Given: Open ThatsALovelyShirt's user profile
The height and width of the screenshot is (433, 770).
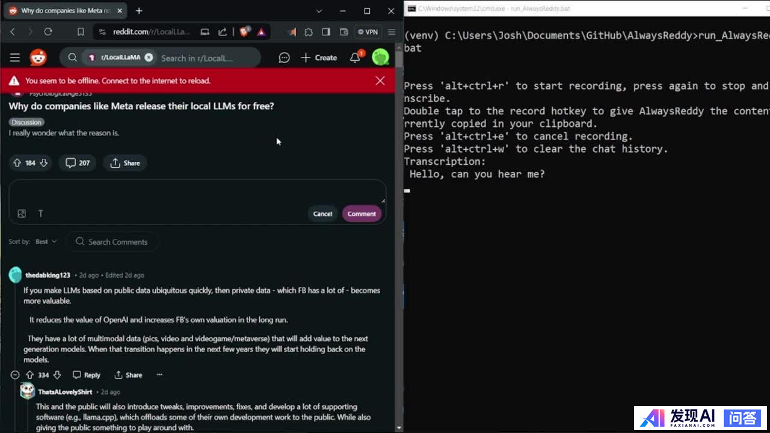Looking at the screenshot, I should tap(65, 392).
